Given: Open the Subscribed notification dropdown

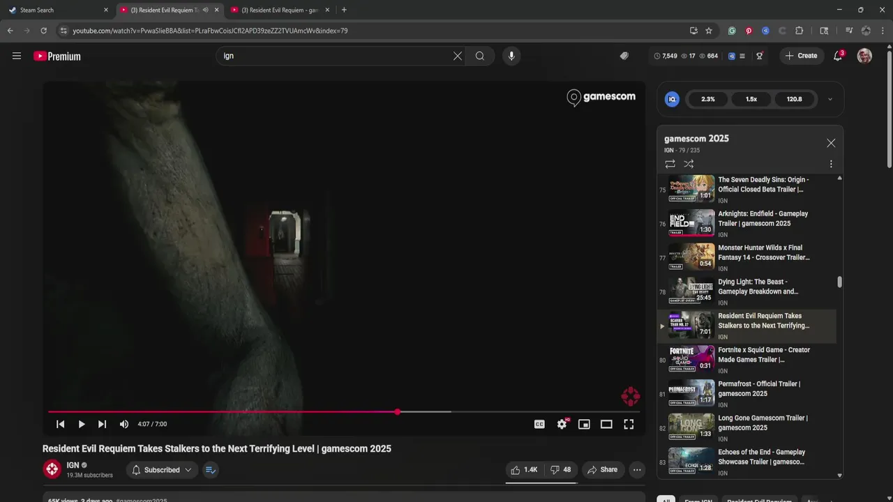Looking at the screenshot, I should pos(162,470).
